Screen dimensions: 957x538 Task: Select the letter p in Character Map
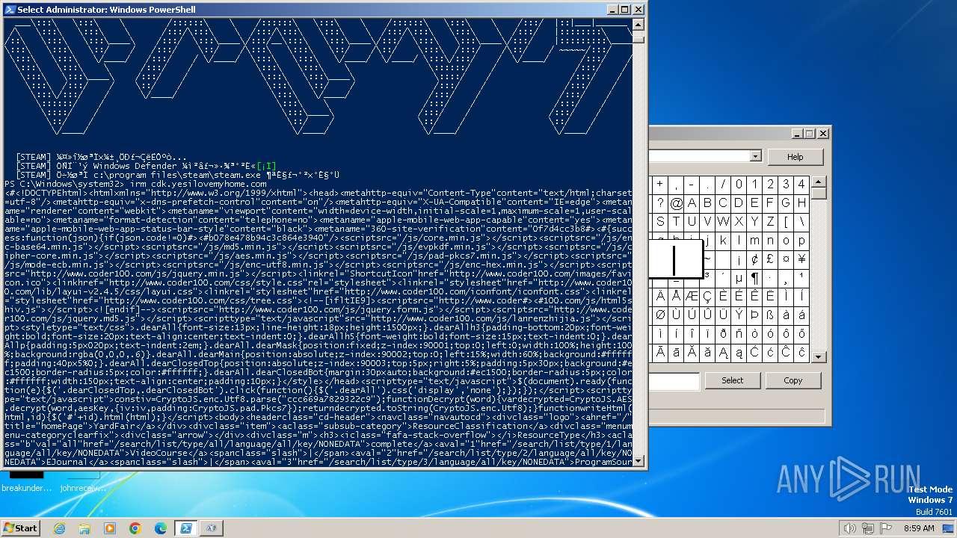tap(801, 241)
